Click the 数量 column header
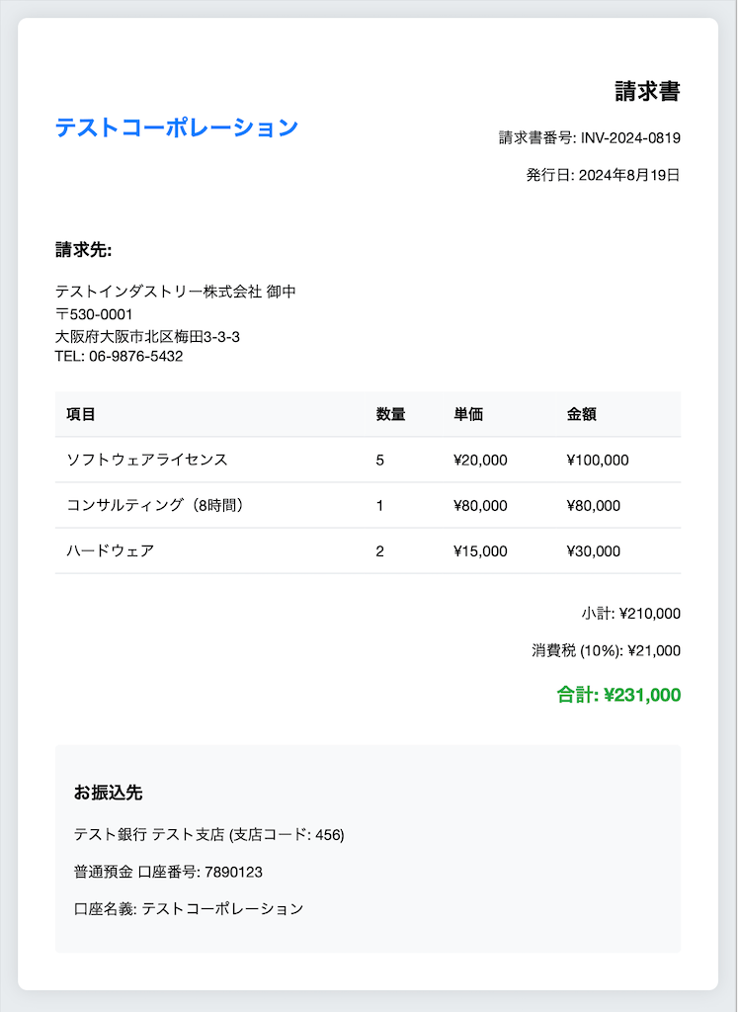Image resolution: width=738 pixels, height=1012 pixels. click(391, 414)
